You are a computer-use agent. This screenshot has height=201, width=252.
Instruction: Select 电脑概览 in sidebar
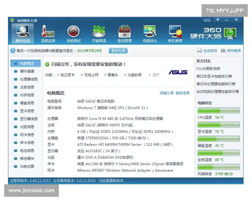click(x=25, y=63)
